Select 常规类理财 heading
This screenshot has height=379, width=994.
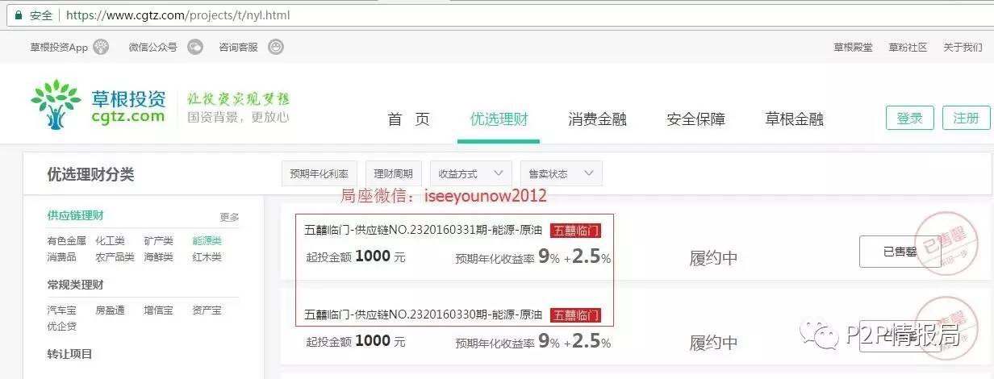click(75, 285)
